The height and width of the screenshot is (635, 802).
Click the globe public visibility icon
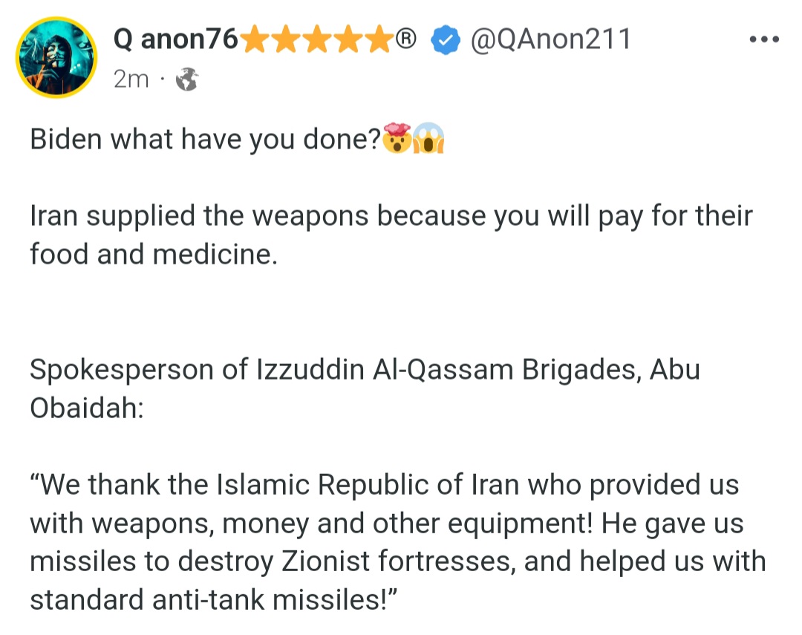click(186, 79)
